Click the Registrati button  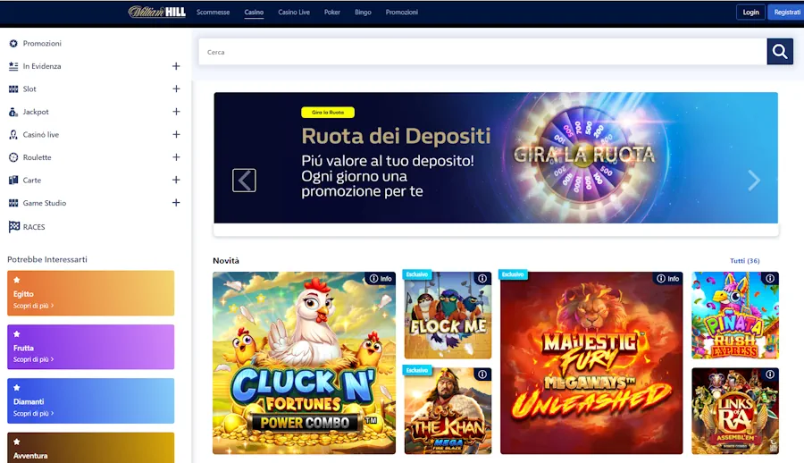coord(786,12)
